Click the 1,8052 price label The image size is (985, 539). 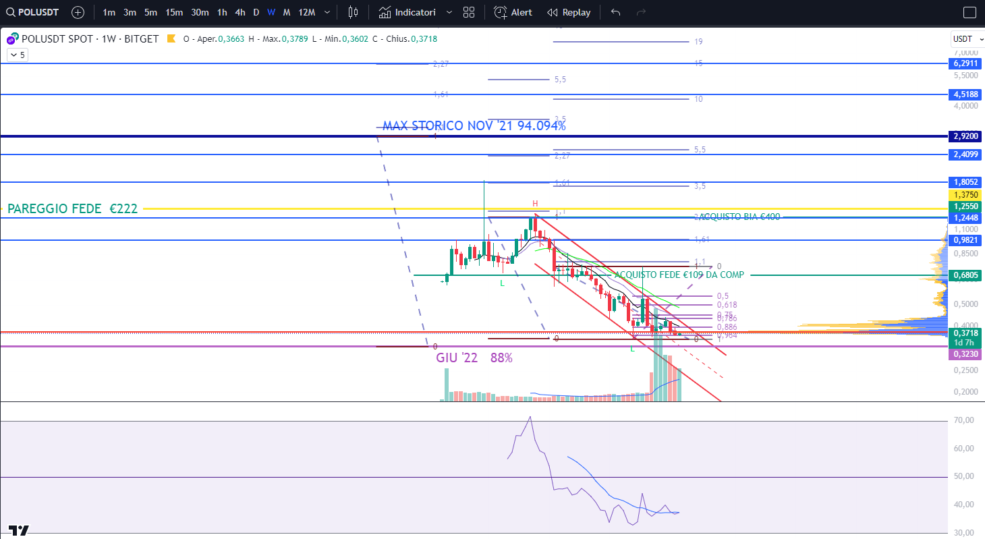coord(965,182)
